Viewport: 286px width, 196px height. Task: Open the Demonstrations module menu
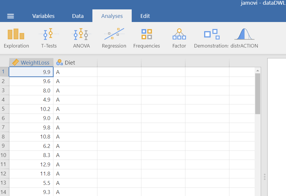[x=211, y=38]
